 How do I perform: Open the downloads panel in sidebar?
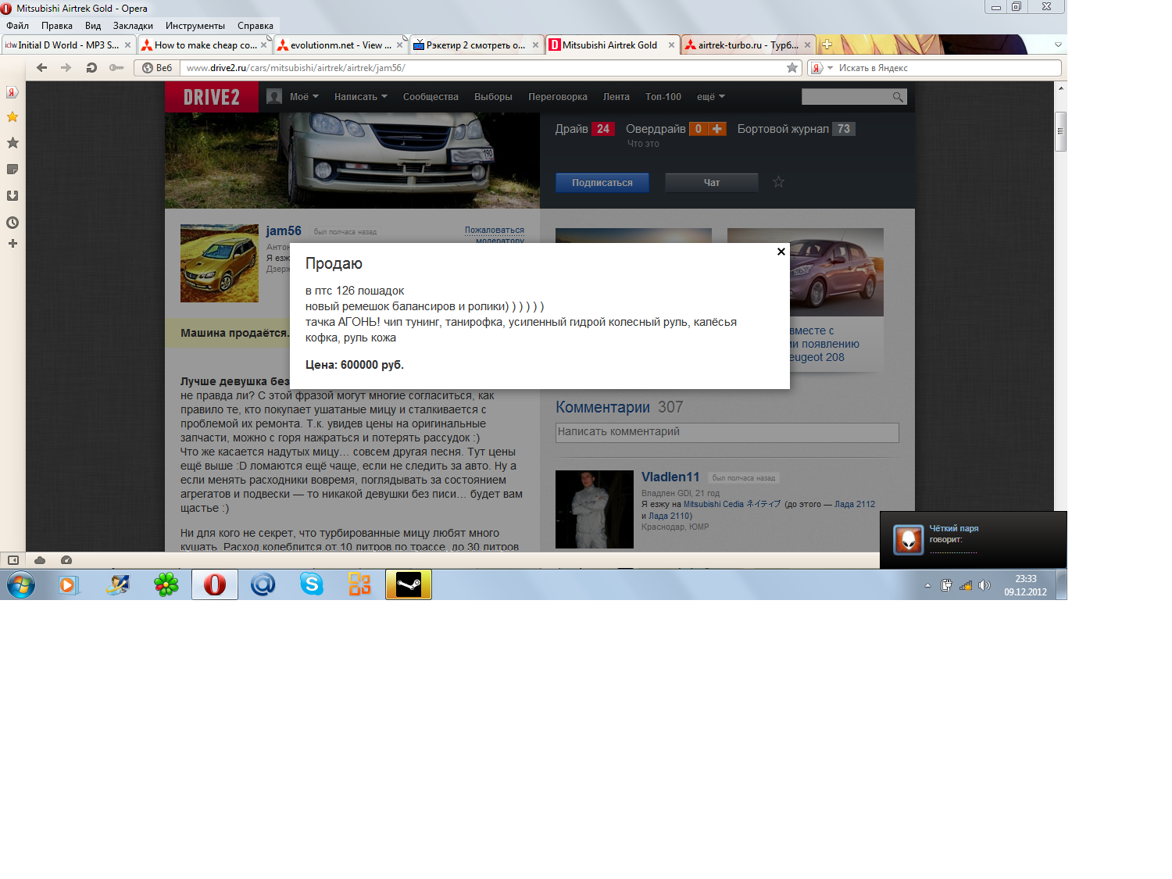tap(13, 196)
